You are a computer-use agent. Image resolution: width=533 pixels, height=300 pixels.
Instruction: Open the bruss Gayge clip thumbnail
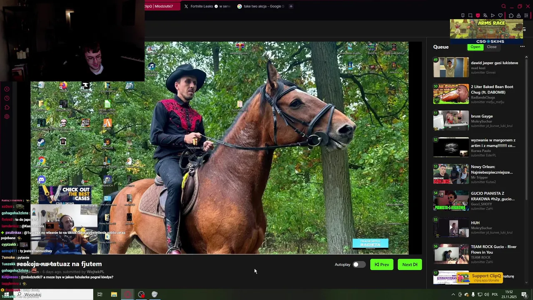point(451,120)
